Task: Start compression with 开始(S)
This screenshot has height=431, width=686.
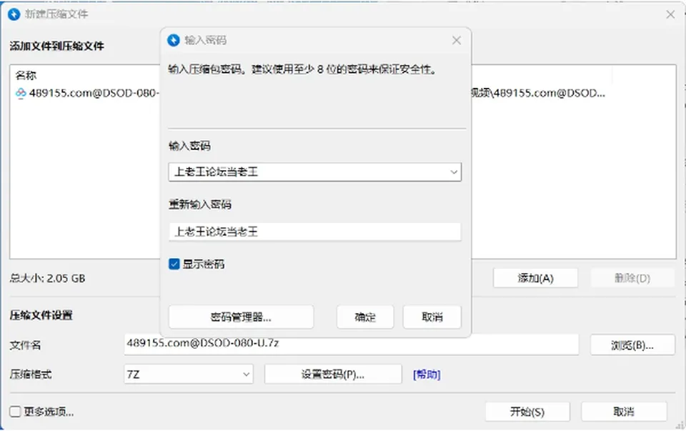Action: (527, 412)
